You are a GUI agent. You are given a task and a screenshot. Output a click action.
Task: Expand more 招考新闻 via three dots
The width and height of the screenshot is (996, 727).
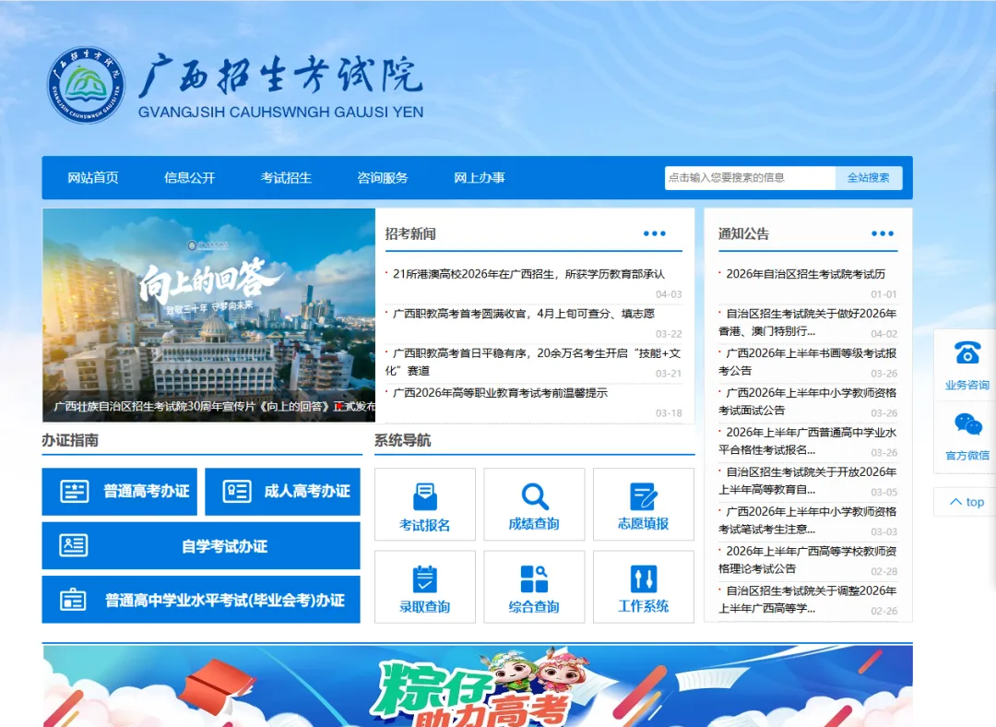click(654, 234)
